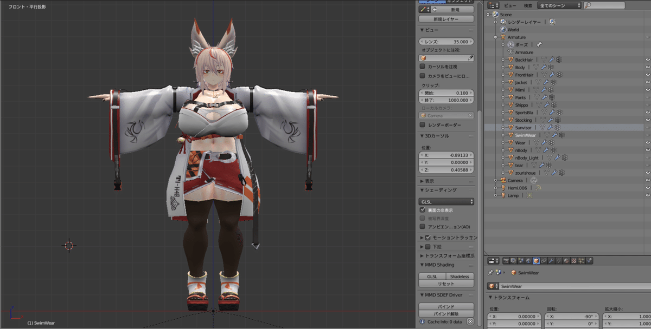Toggle visibility eye for SwimWear
Screen dimensions: 651x329
pyautogui.click(x=648, y=135)
